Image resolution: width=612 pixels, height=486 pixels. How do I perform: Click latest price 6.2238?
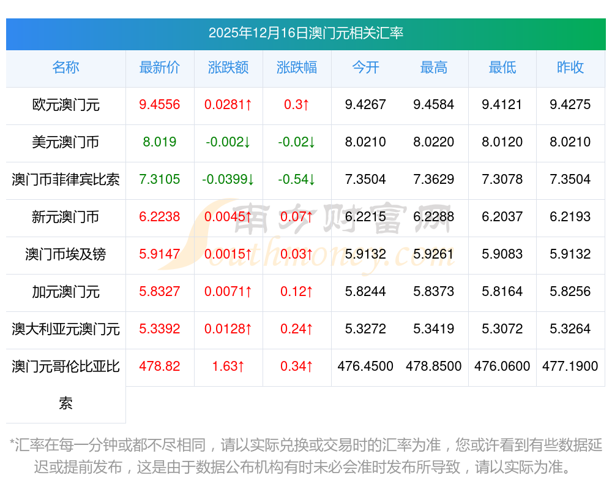coord(160,216)
